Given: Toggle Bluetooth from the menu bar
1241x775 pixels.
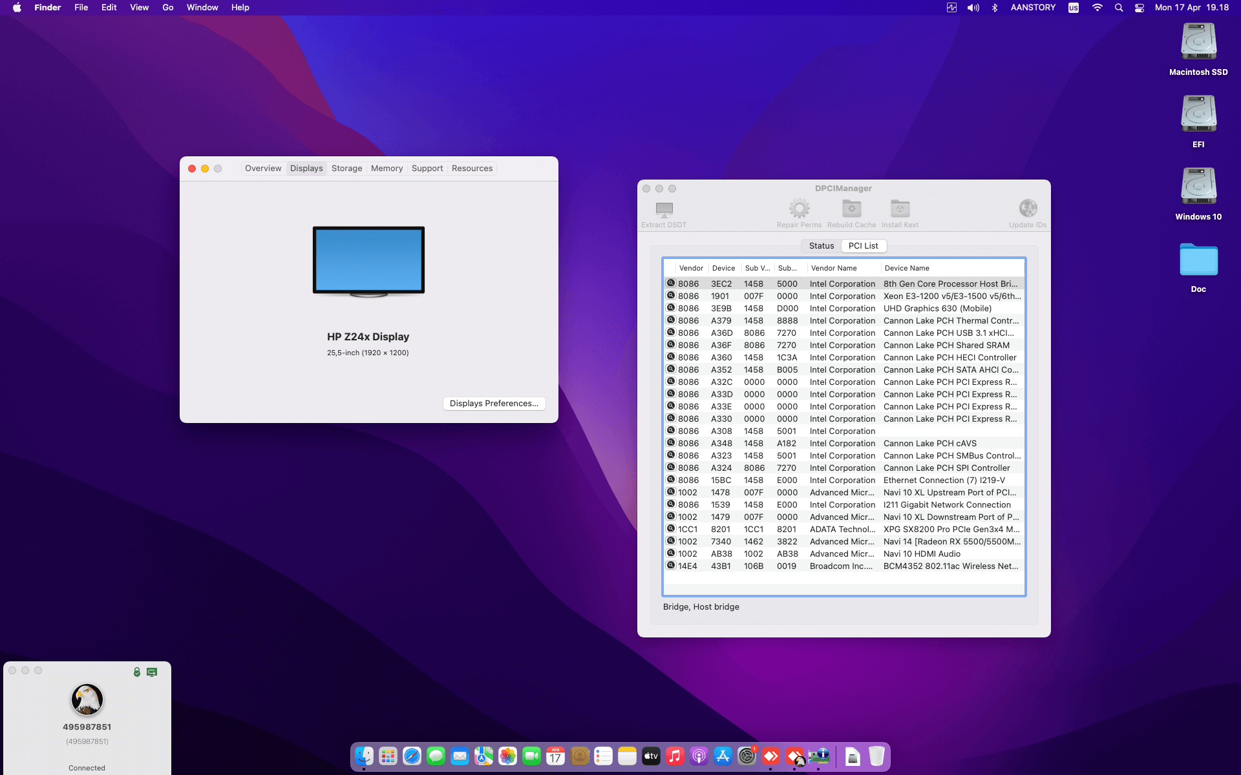Looking at the screenshot, I should (995, 7).
